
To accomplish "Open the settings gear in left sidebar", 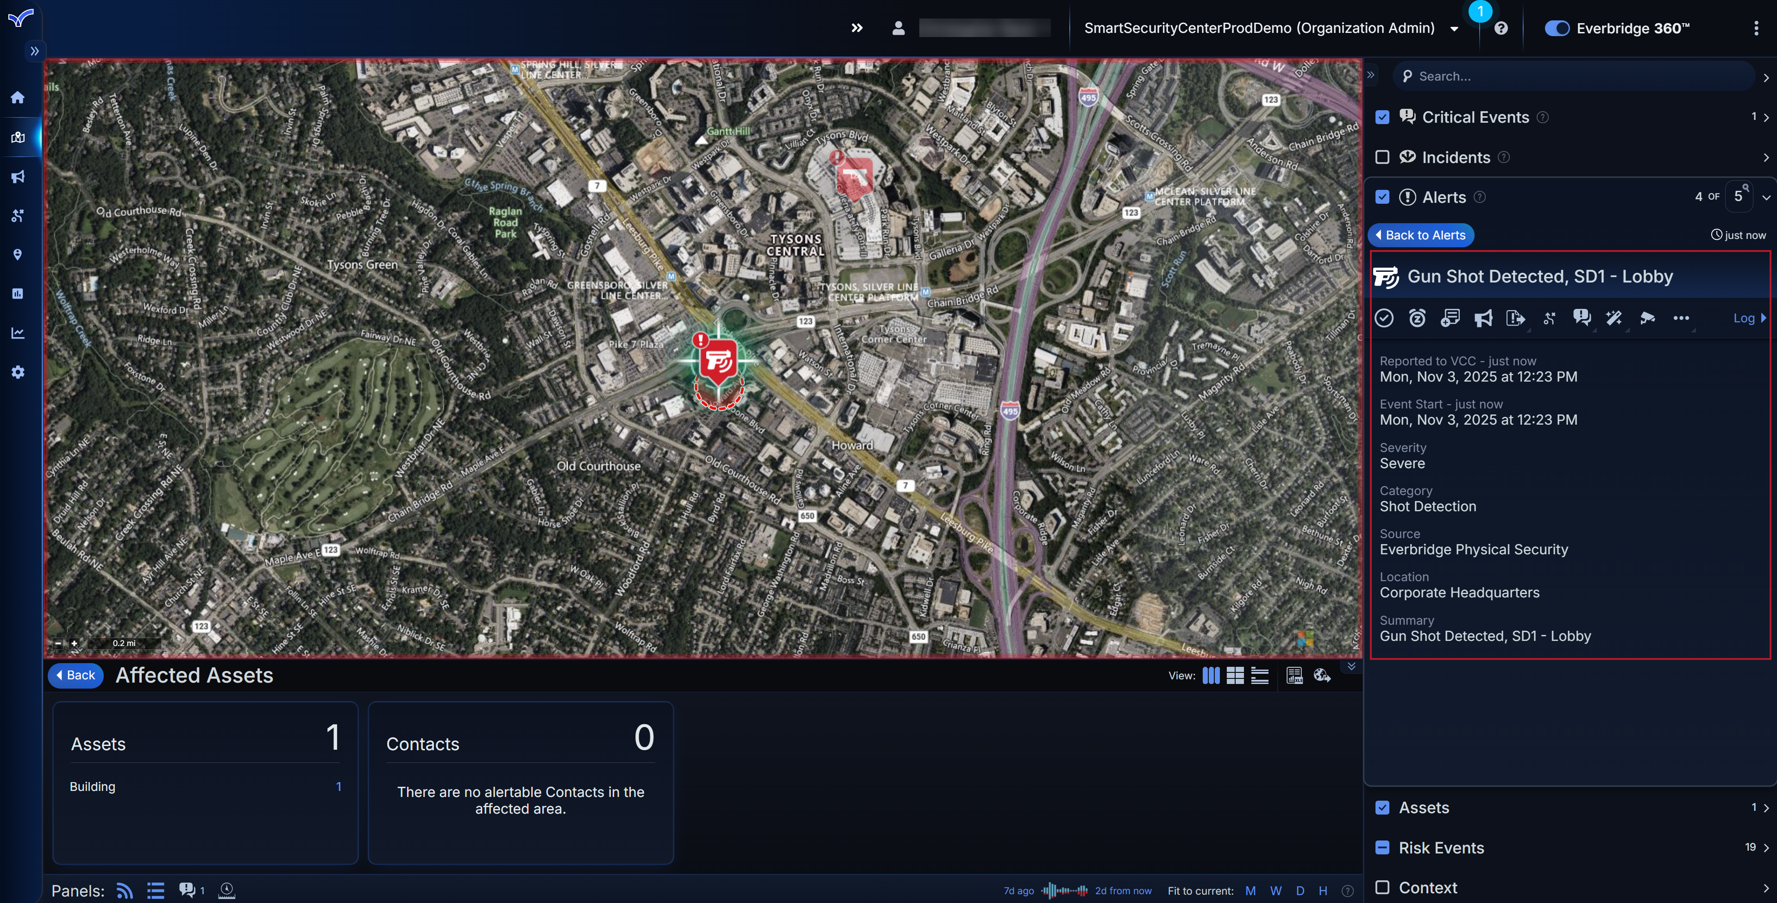I will point(18,372).
